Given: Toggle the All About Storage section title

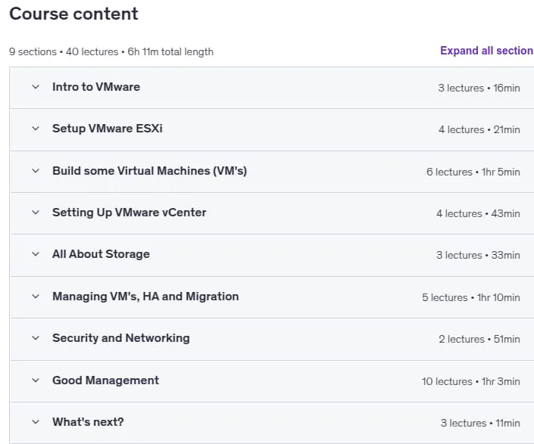Looking at the screenshot, I should pyautogui.click(x=101, y=254).
